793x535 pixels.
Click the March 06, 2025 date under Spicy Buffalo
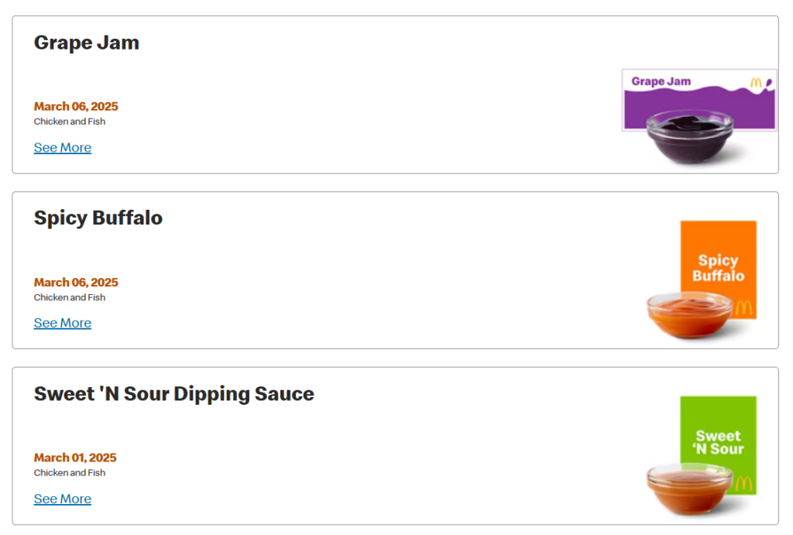pyautogui.click(x=76, y=283)
